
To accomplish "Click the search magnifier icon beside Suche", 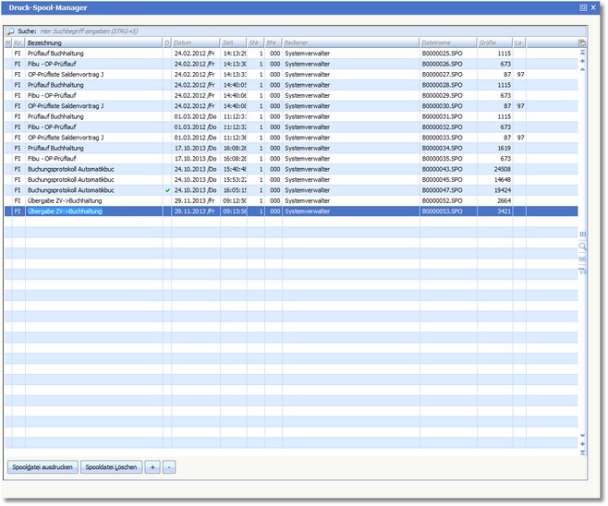I will pyautogui.click(x=11, y=31).
